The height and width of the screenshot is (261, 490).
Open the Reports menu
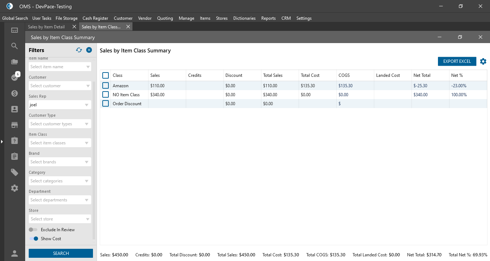point(268,18)
